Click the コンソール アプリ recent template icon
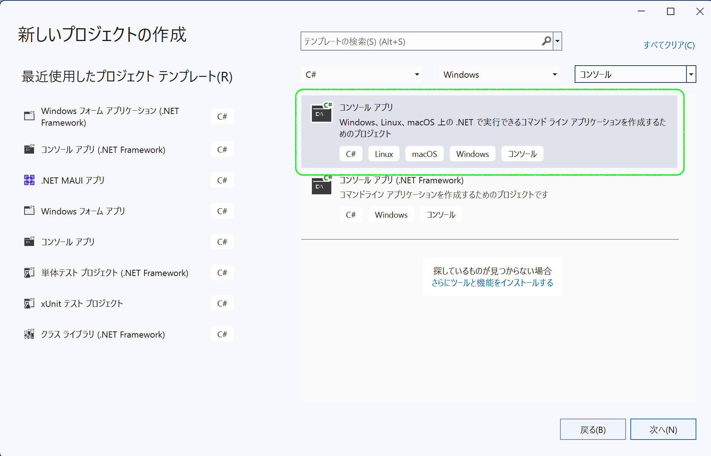711x456 pixels. 29,242
